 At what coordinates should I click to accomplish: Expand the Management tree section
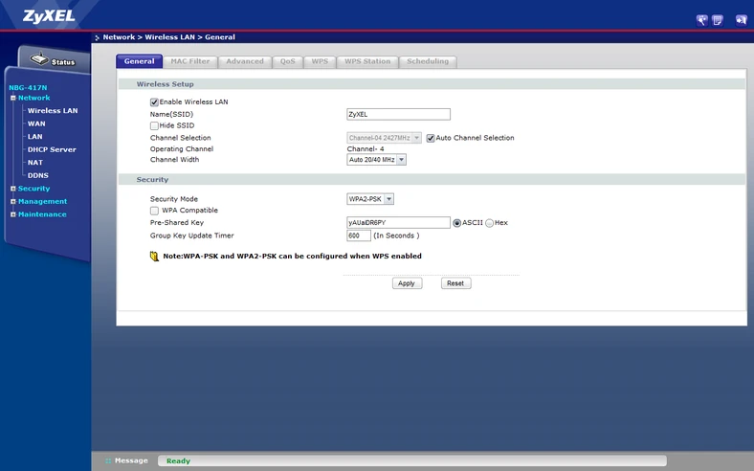coord(13,202)
